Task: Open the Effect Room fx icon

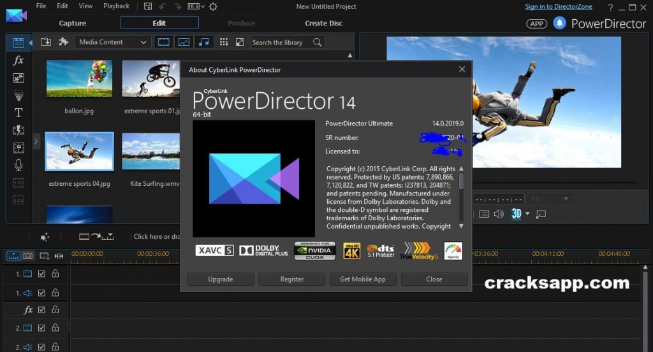Action: (18, 60)
